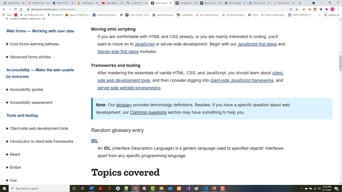Open the Reading list

332,15
